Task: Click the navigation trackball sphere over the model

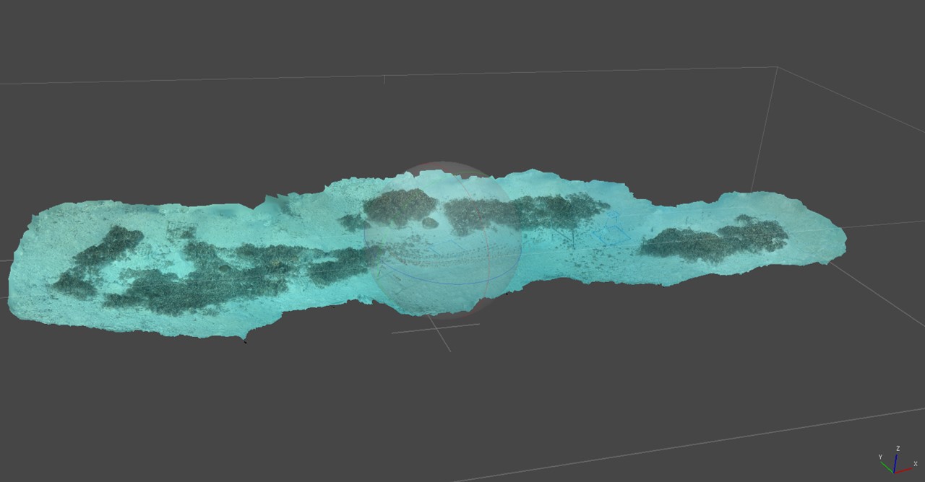Action: [x=442, y=239]
